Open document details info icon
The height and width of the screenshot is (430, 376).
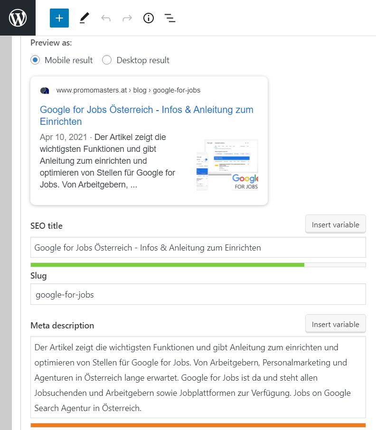(x=149, y=18)
